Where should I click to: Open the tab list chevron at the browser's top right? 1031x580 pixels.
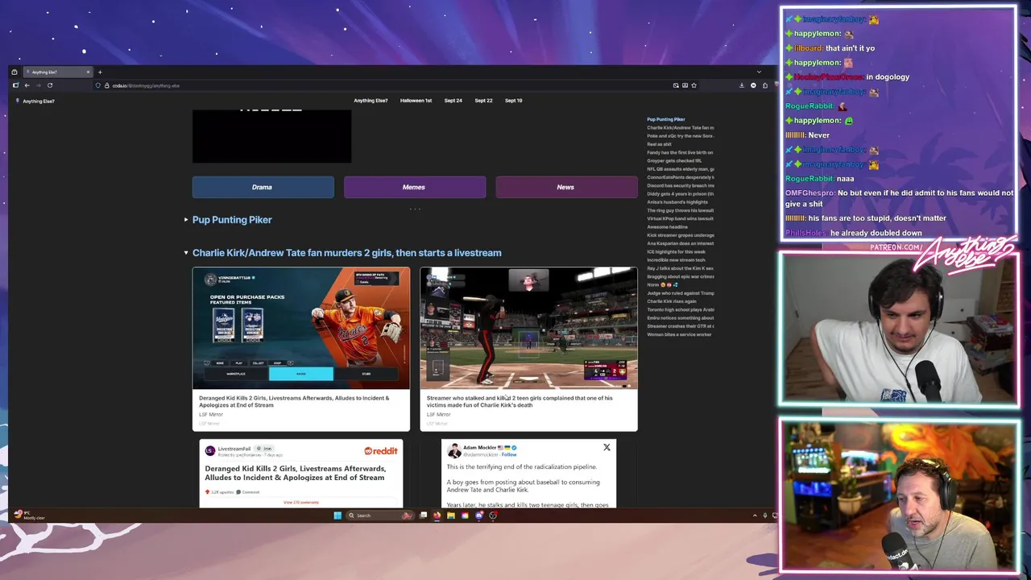click(758, 72)
